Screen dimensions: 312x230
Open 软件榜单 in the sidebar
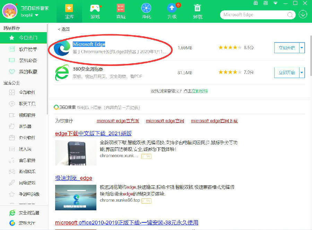coord(24,49)
